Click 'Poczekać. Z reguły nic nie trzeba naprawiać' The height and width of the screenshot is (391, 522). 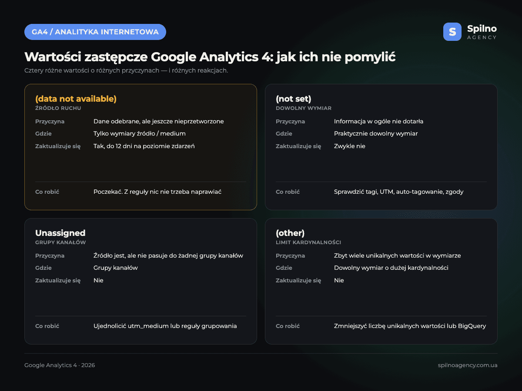click(x=157, y=192)
